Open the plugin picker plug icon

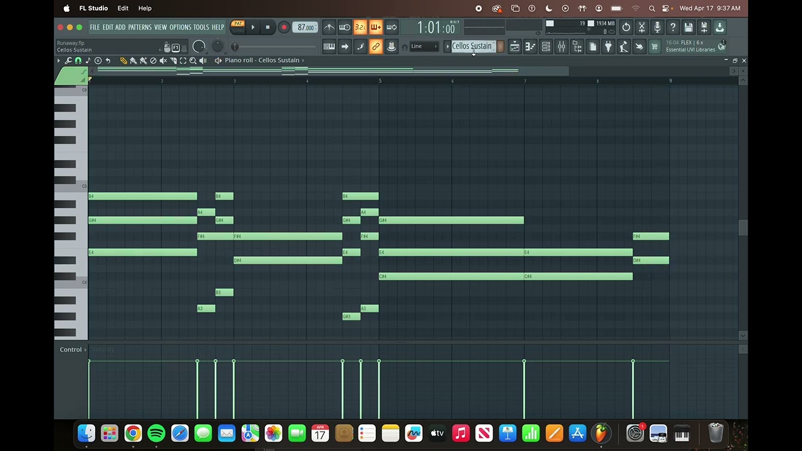[x=608, y=46]
